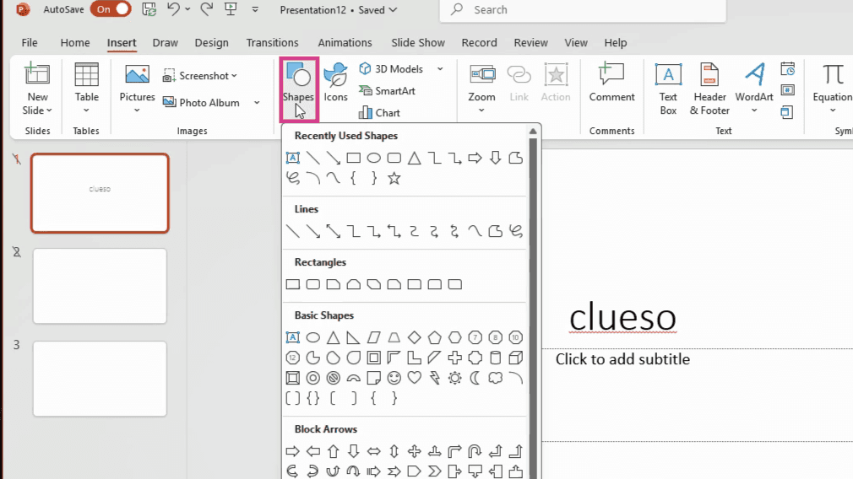Go to the Design tab

(212, 42)
